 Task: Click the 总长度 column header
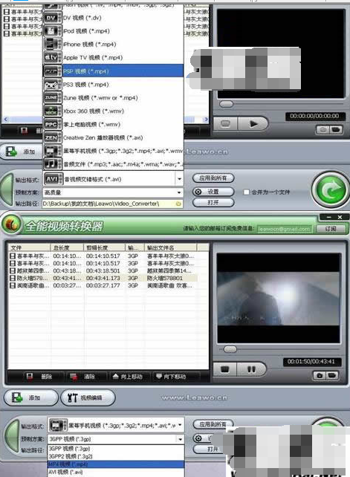(67, 247)
